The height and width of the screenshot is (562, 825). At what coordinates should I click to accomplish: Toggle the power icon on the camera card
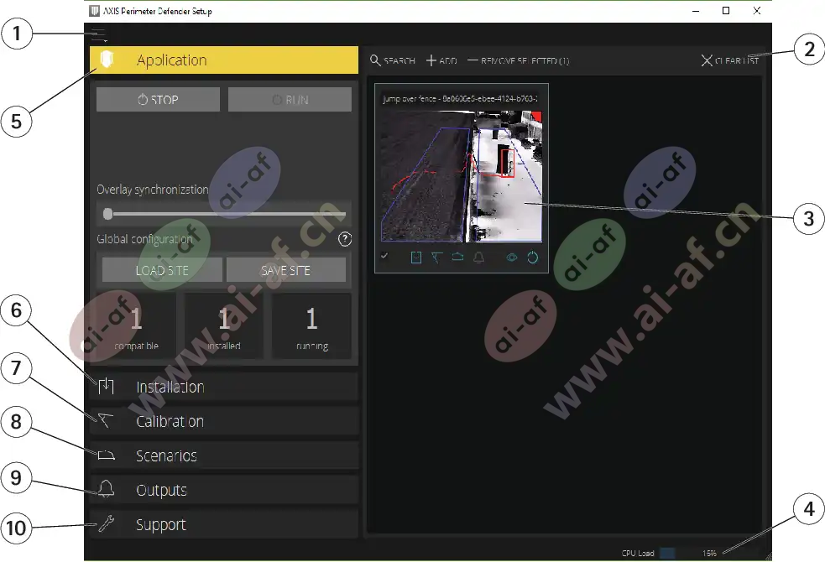pos(532,257)
